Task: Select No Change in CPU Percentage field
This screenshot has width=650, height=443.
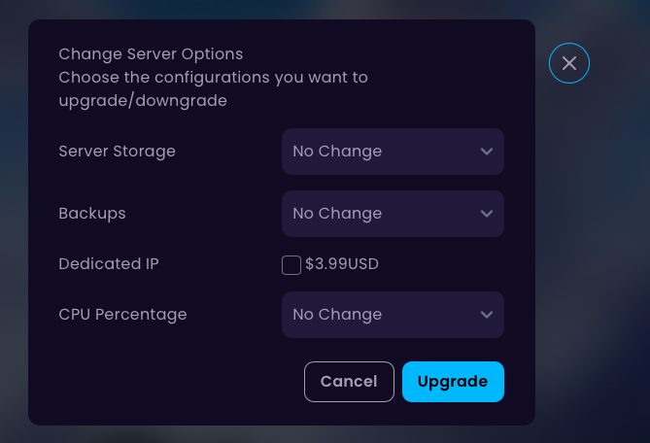Action: point(337,315)
